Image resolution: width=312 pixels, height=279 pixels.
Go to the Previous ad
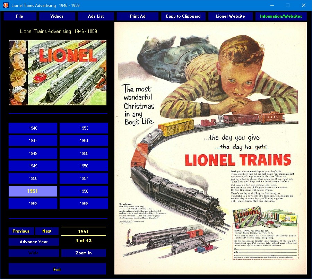[x=21, y=231]
